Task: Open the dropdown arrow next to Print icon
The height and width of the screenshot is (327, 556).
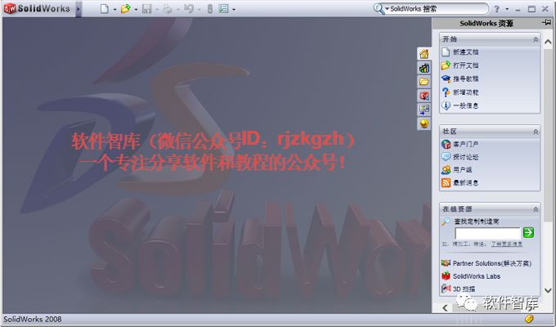Action: pyautogui.click(x=178, y=10)
